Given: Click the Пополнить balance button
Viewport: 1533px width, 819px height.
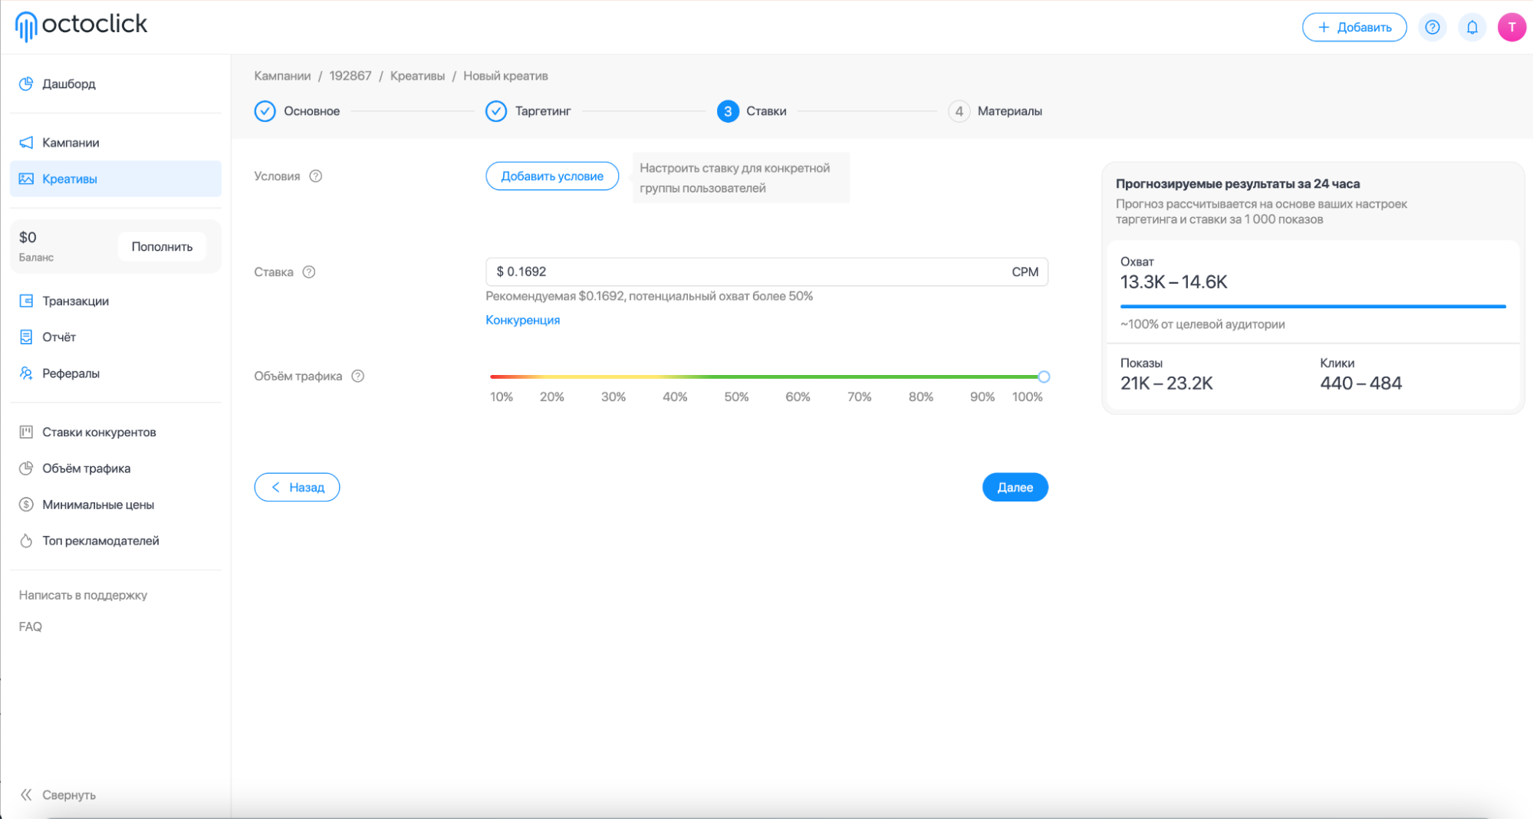Looking at the screenshot, I should pyautogui.click(x=162, y=247).
